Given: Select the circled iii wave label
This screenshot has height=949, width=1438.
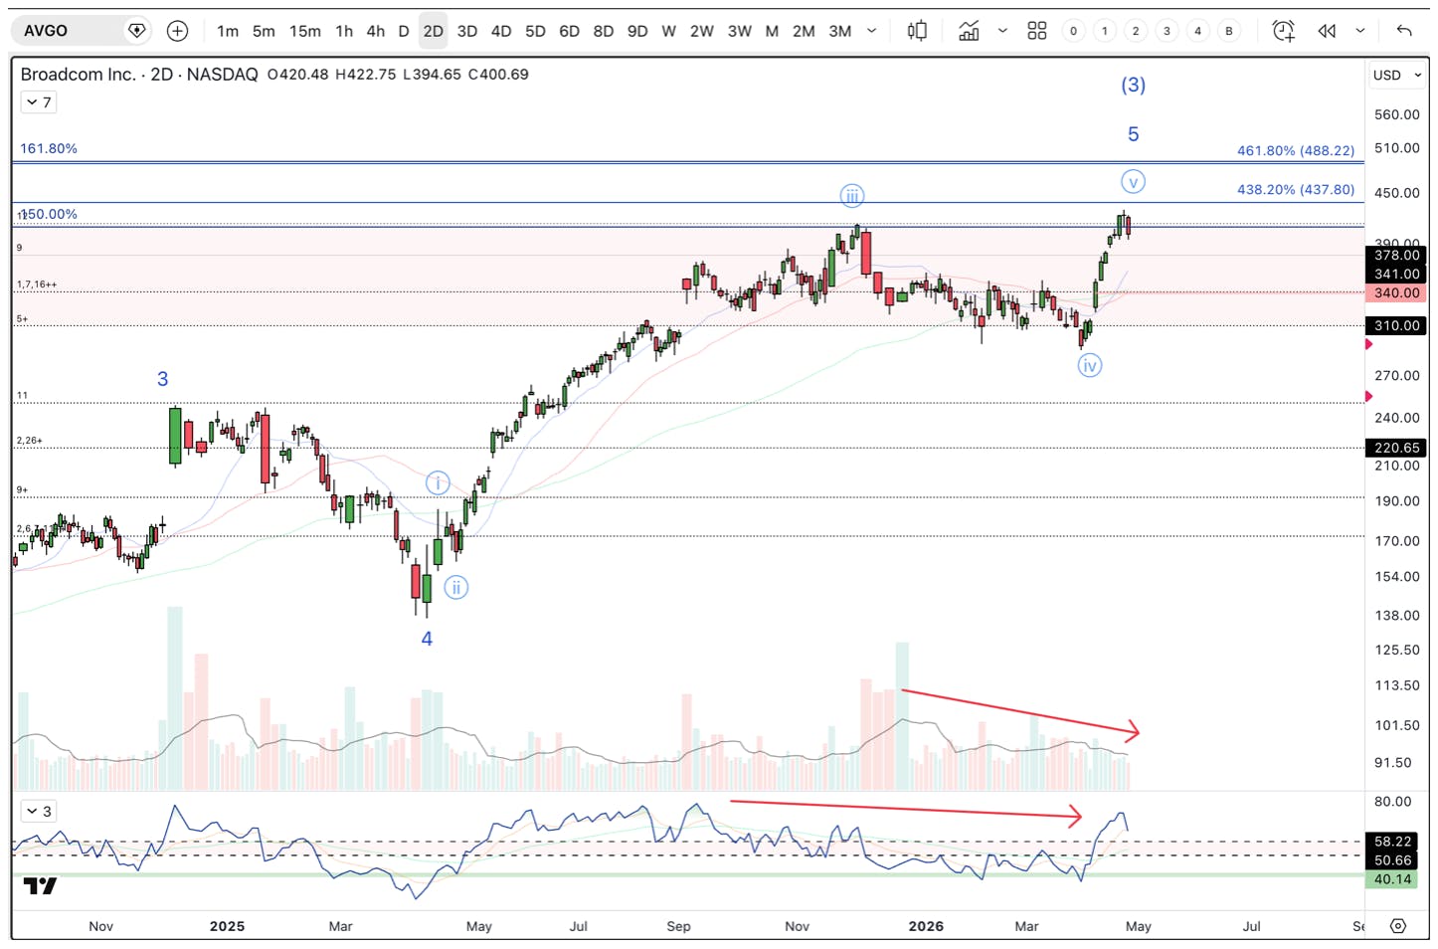Looking at the screenshot, I should 852,196.
